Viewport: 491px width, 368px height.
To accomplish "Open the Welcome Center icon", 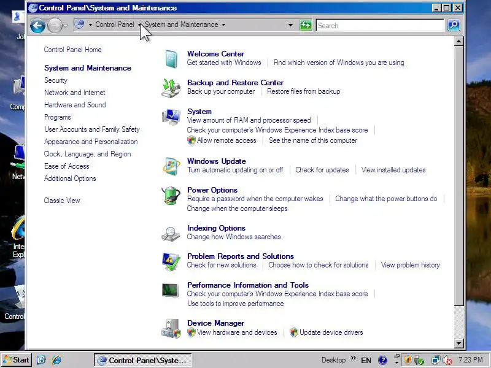I will click(x=171, y=58).
